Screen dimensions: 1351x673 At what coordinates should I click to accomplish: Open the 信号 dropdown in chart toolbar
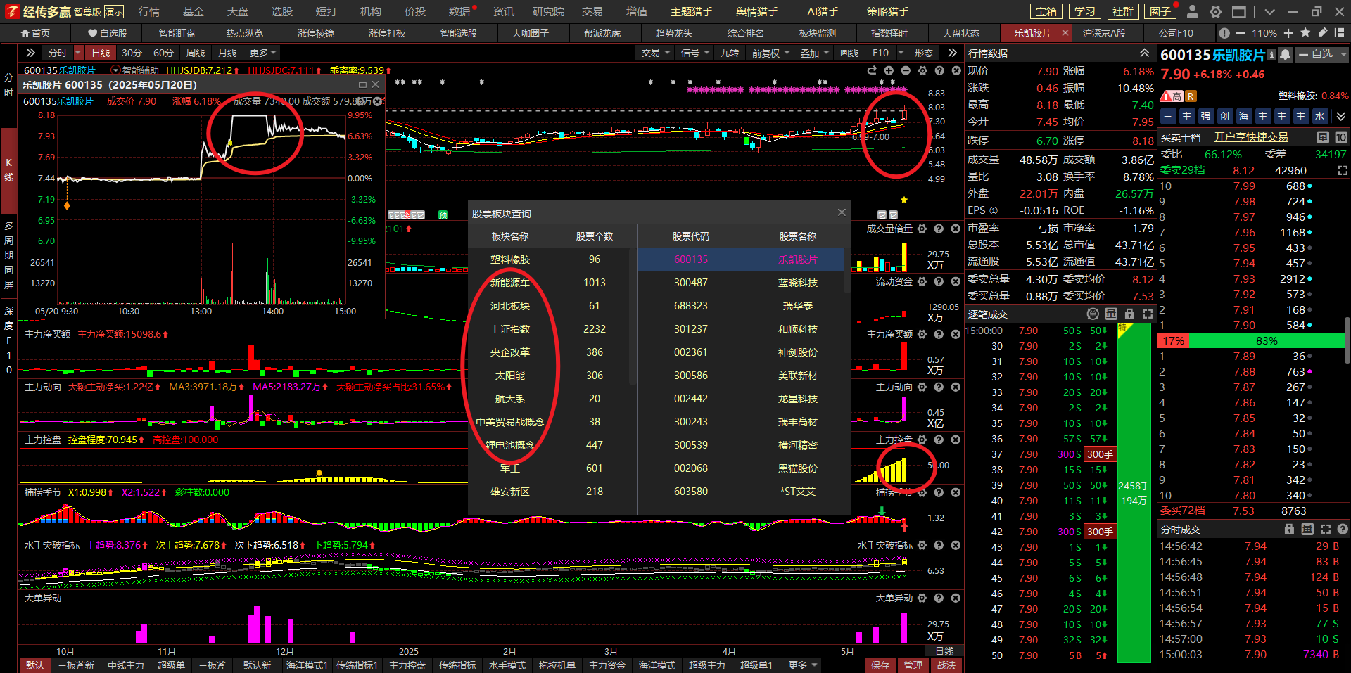[695, 53]
